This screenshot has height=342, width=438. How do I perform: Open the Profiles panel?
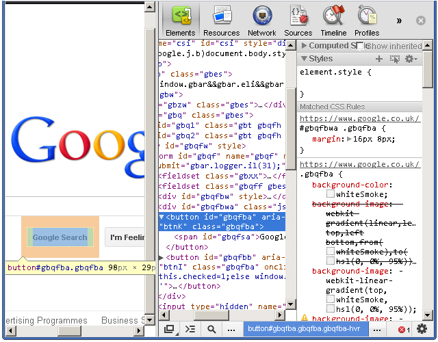367,21
